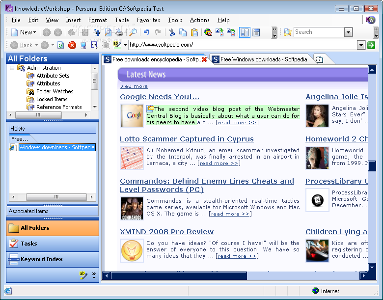
Task: Click the blue computer monitor icon
Action: click(83, 45)
